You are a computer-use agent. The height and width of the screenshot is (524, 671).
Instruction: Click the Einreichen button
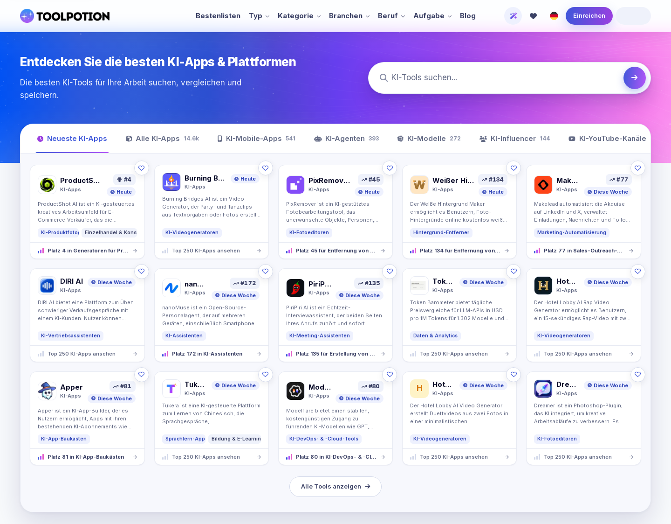(x=589, y=16)
